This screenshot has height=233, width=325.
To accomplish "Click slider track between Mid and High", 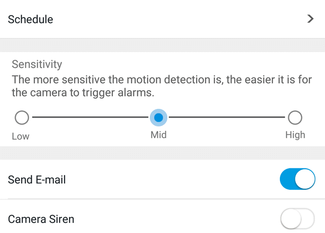I will point(227,117).
